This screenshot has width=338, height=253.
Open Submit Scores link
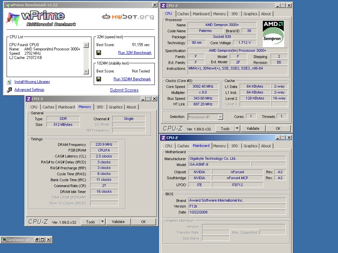pyautogui.click(x=124, y=90)
